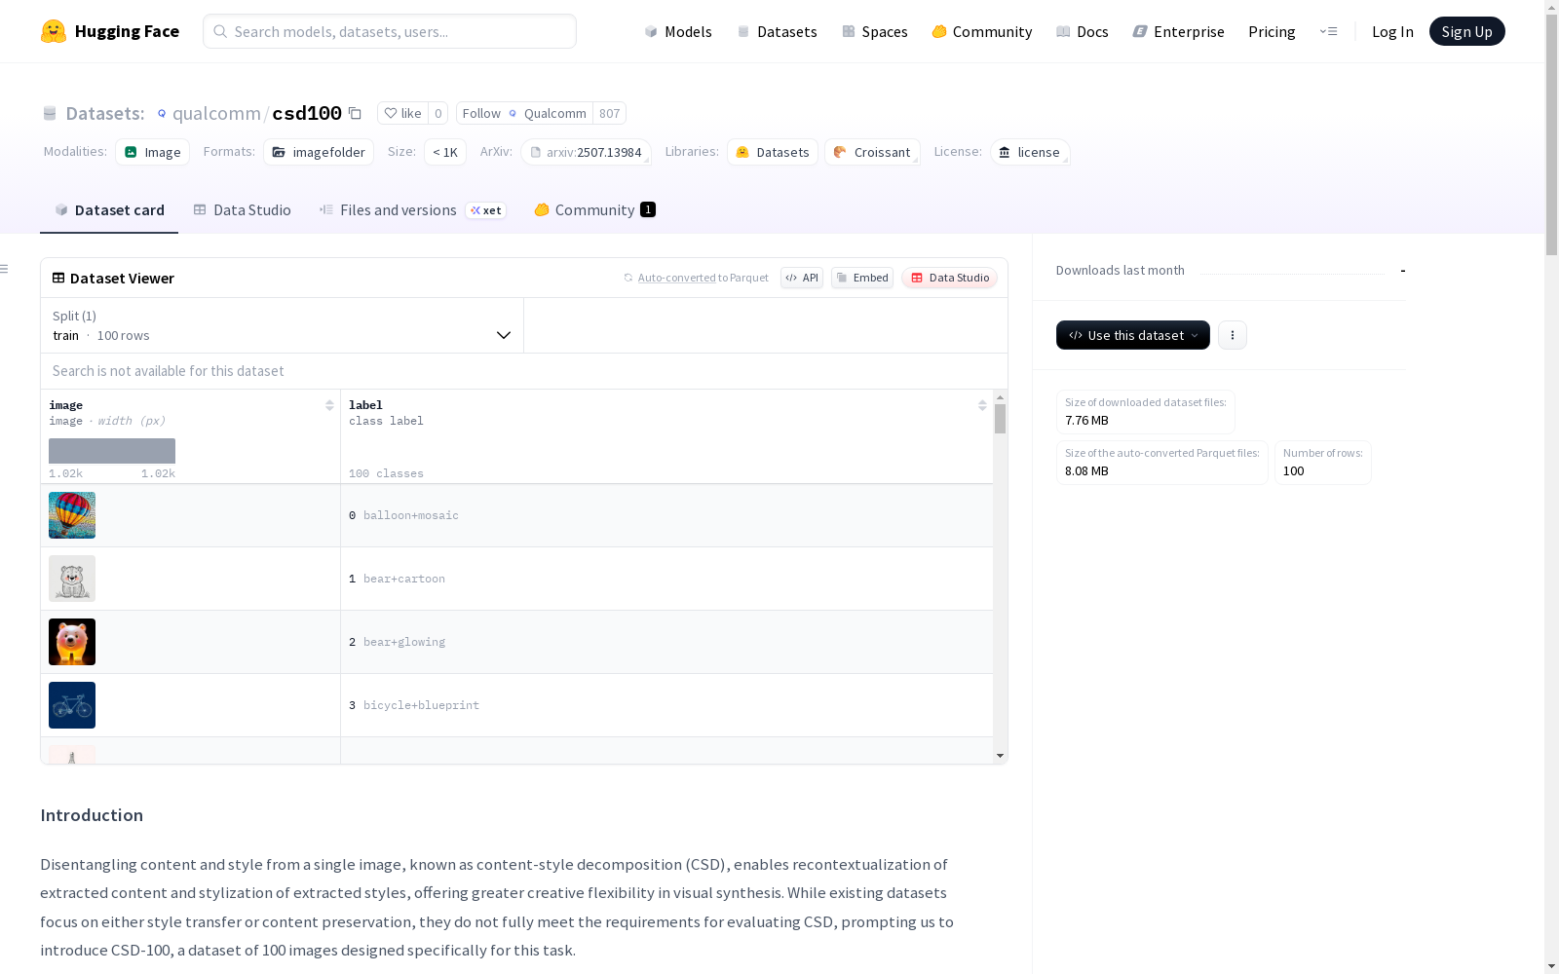Open the left sidebar table-of-contents icon
This screenshot has height=974, width=1559.
click(x=5, y=269)
